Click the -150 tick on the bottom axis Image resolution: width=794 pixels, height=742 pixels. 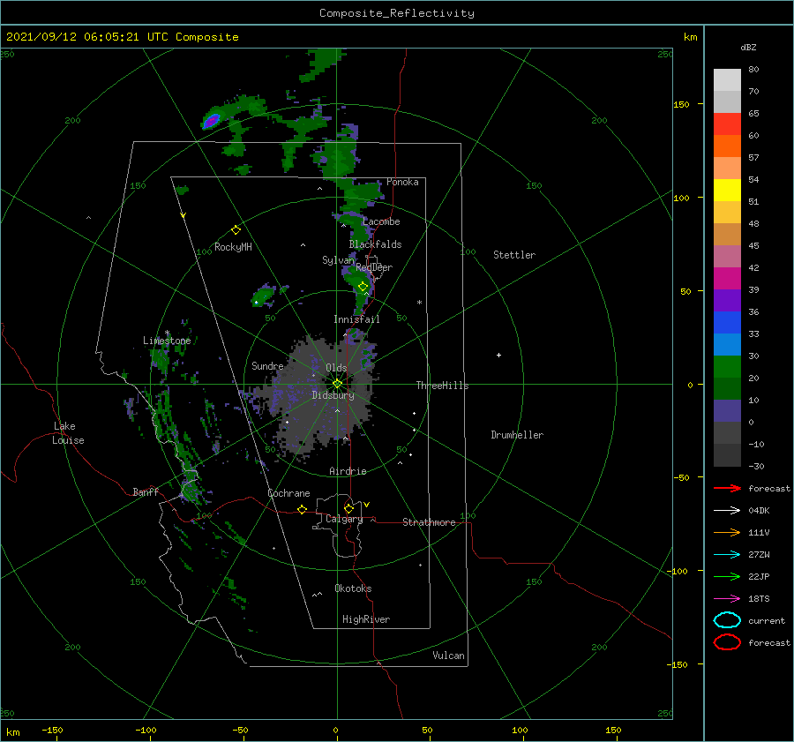[x=52, y=730]
